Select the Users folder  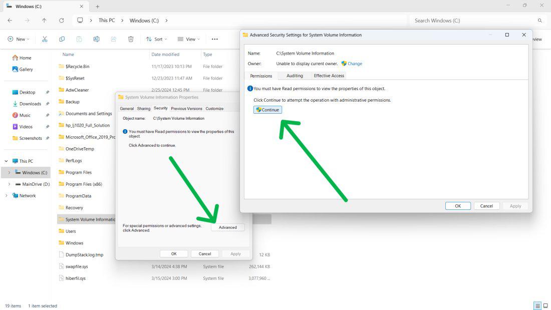pos(71,231)
